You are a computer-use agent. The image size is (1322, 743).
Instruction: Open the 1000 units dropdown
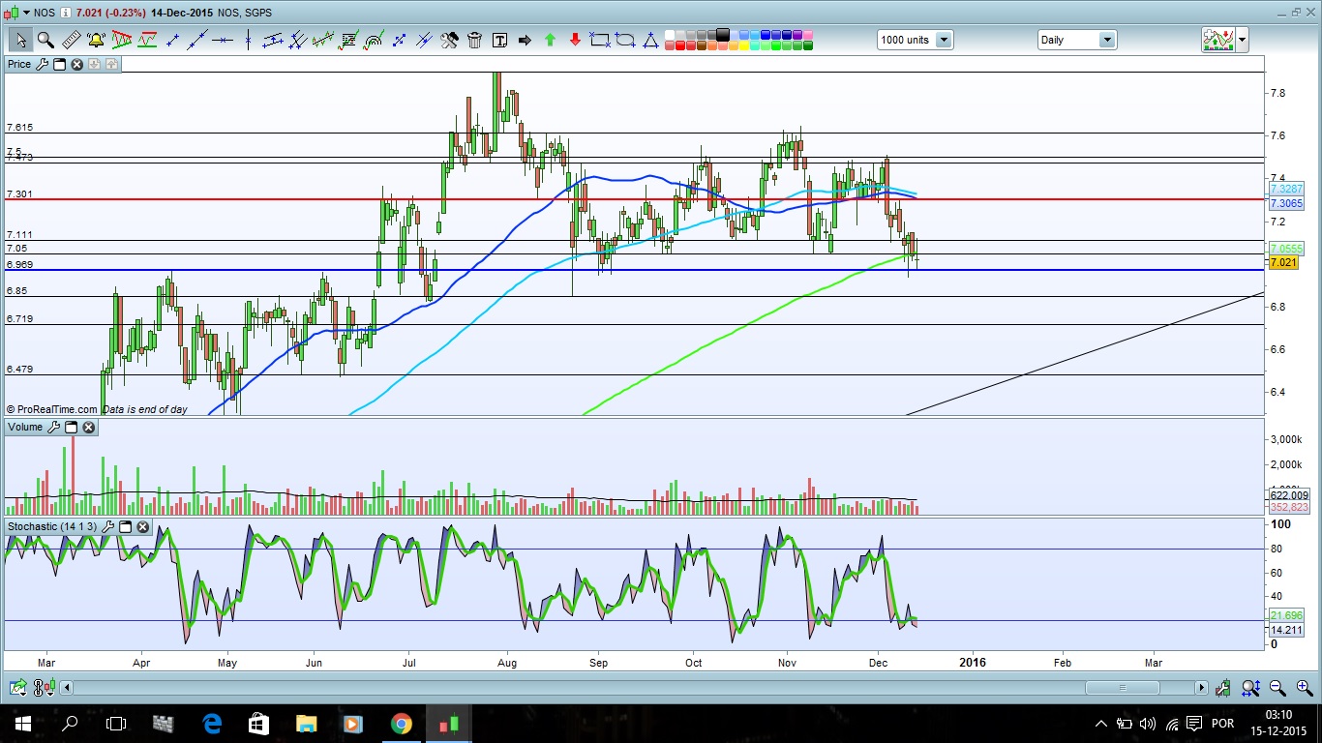coord(943,40)
